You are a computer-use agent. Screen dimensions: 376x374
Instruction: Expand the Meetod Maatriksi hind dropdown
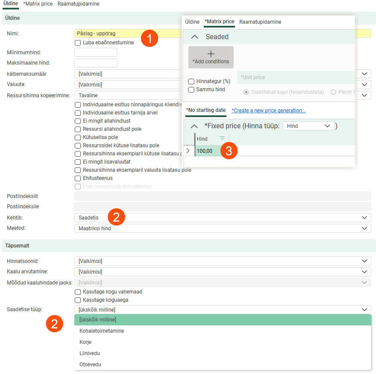[222, 228]
